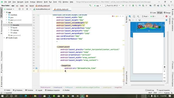Open the SDK Manager icon
Screen dimensions: 174x98
point(165,5)
